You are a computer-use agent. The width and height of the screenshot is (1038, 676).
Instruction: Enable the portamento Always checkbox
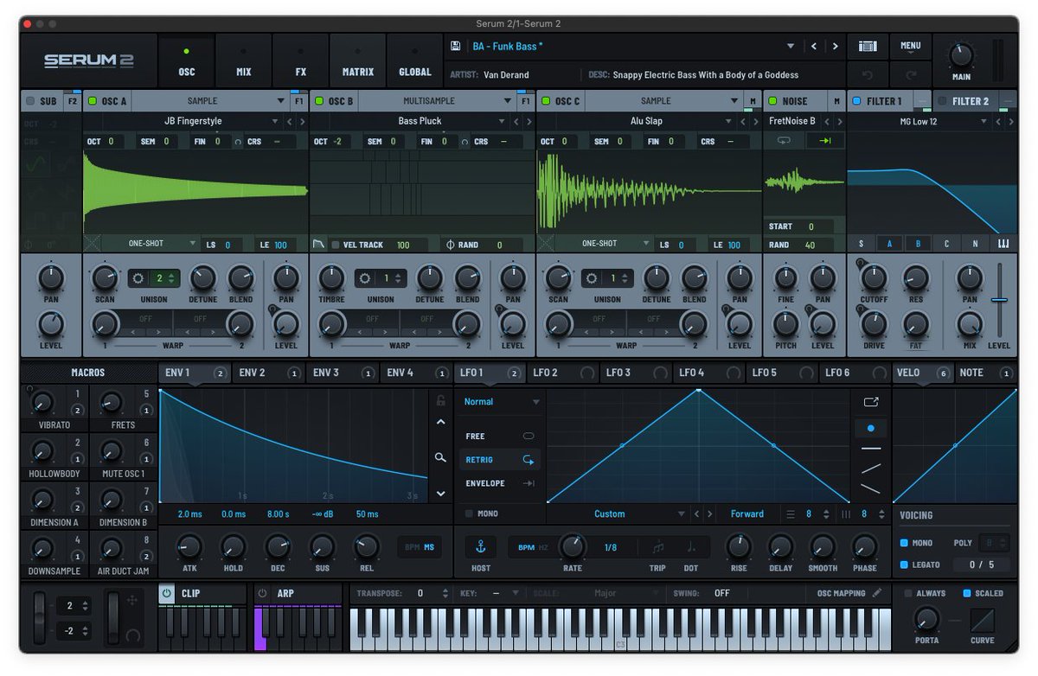tap(908, 593)
